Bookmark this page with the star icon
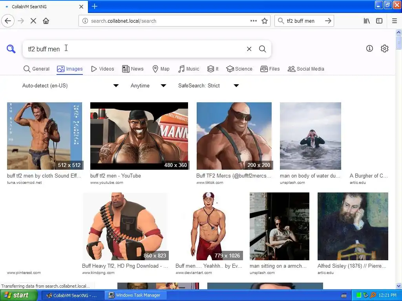The width and height of the screenshot is (402, 301). (265, 21)
